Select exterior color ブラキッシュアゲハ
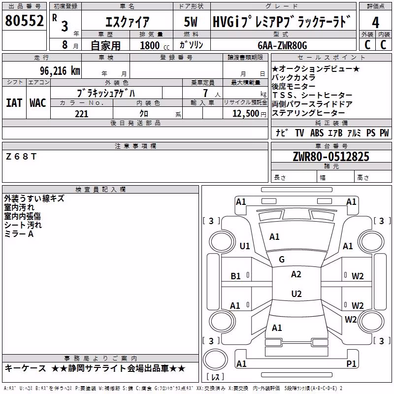The width and height of the screenshot is (394, 394). pos(106,93)
